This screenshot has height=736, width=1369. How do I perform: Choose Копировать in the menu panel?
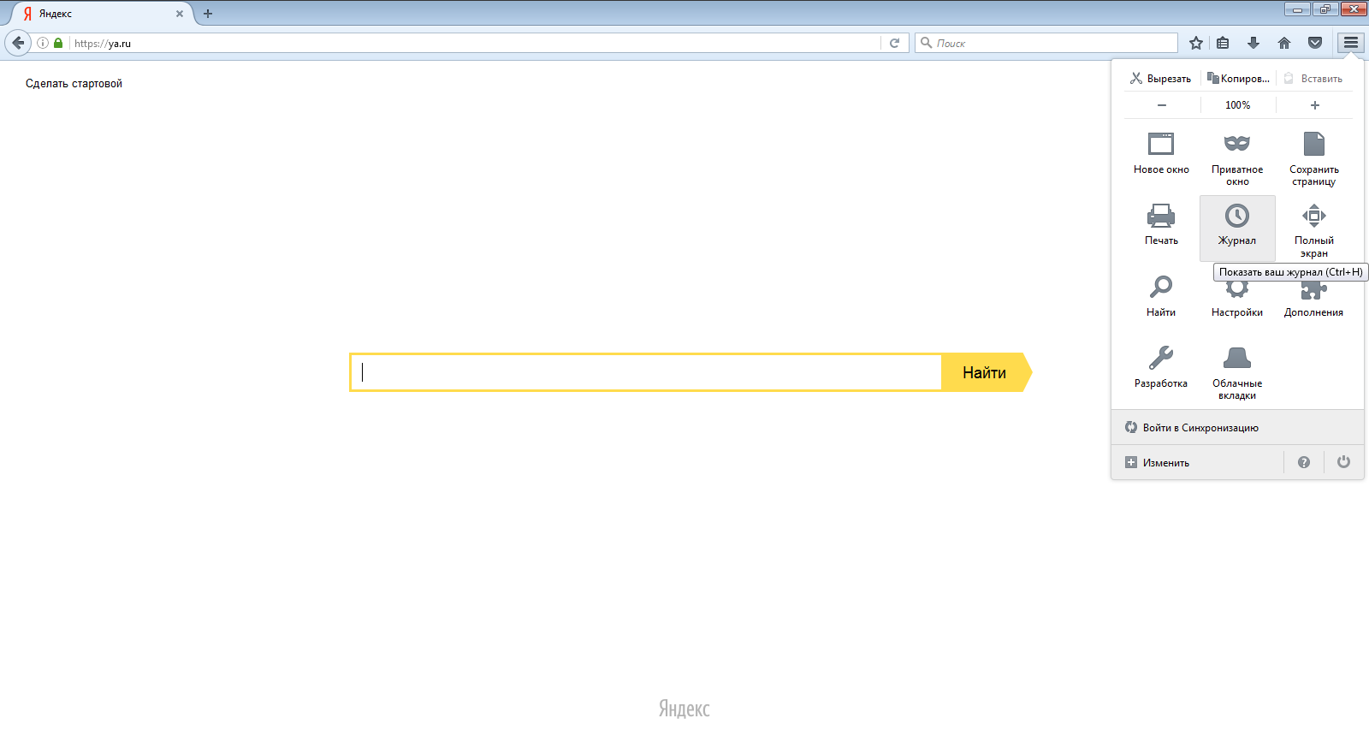1238,79
